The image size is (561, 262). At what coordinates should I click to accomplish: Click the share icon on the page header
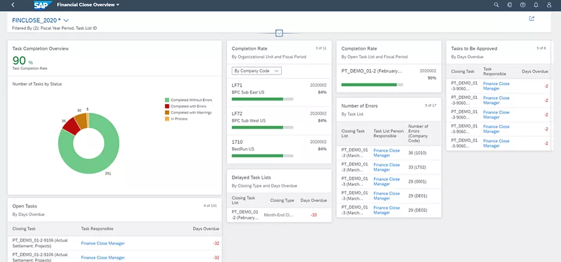point(531,19)
